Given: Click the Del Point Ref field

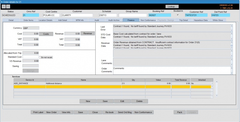Looking at the screenshot, I should click(220, 15).
